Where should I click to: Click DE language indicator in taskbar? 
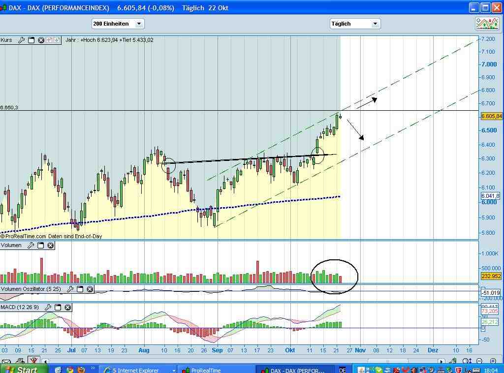343,370
